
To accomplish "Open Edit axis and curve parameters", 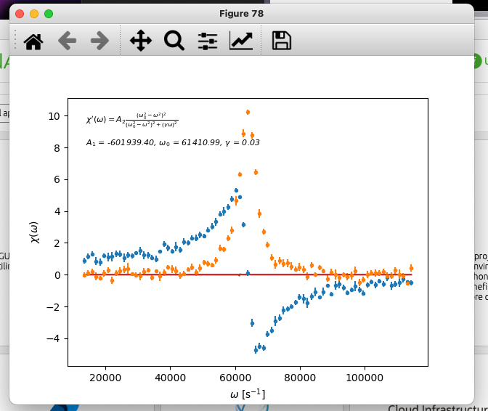I will coord(241,41).
